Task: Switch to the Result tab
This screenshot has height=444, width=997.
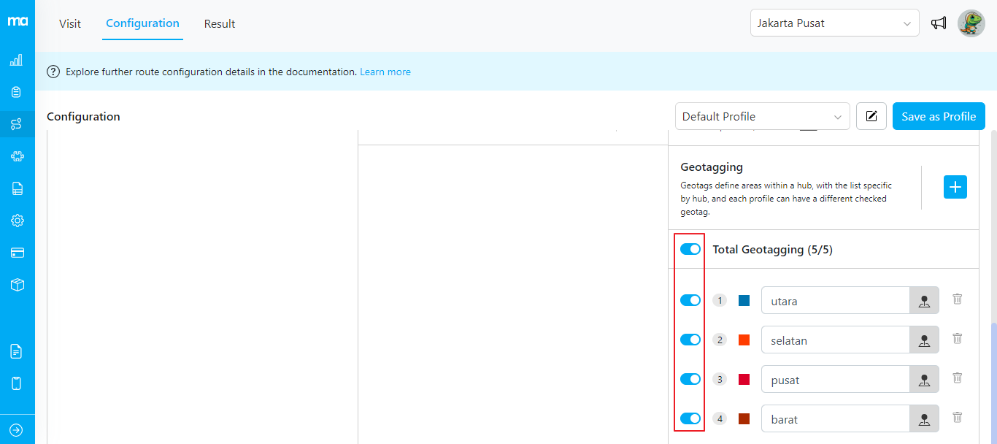Action: (x=220, y=23)
